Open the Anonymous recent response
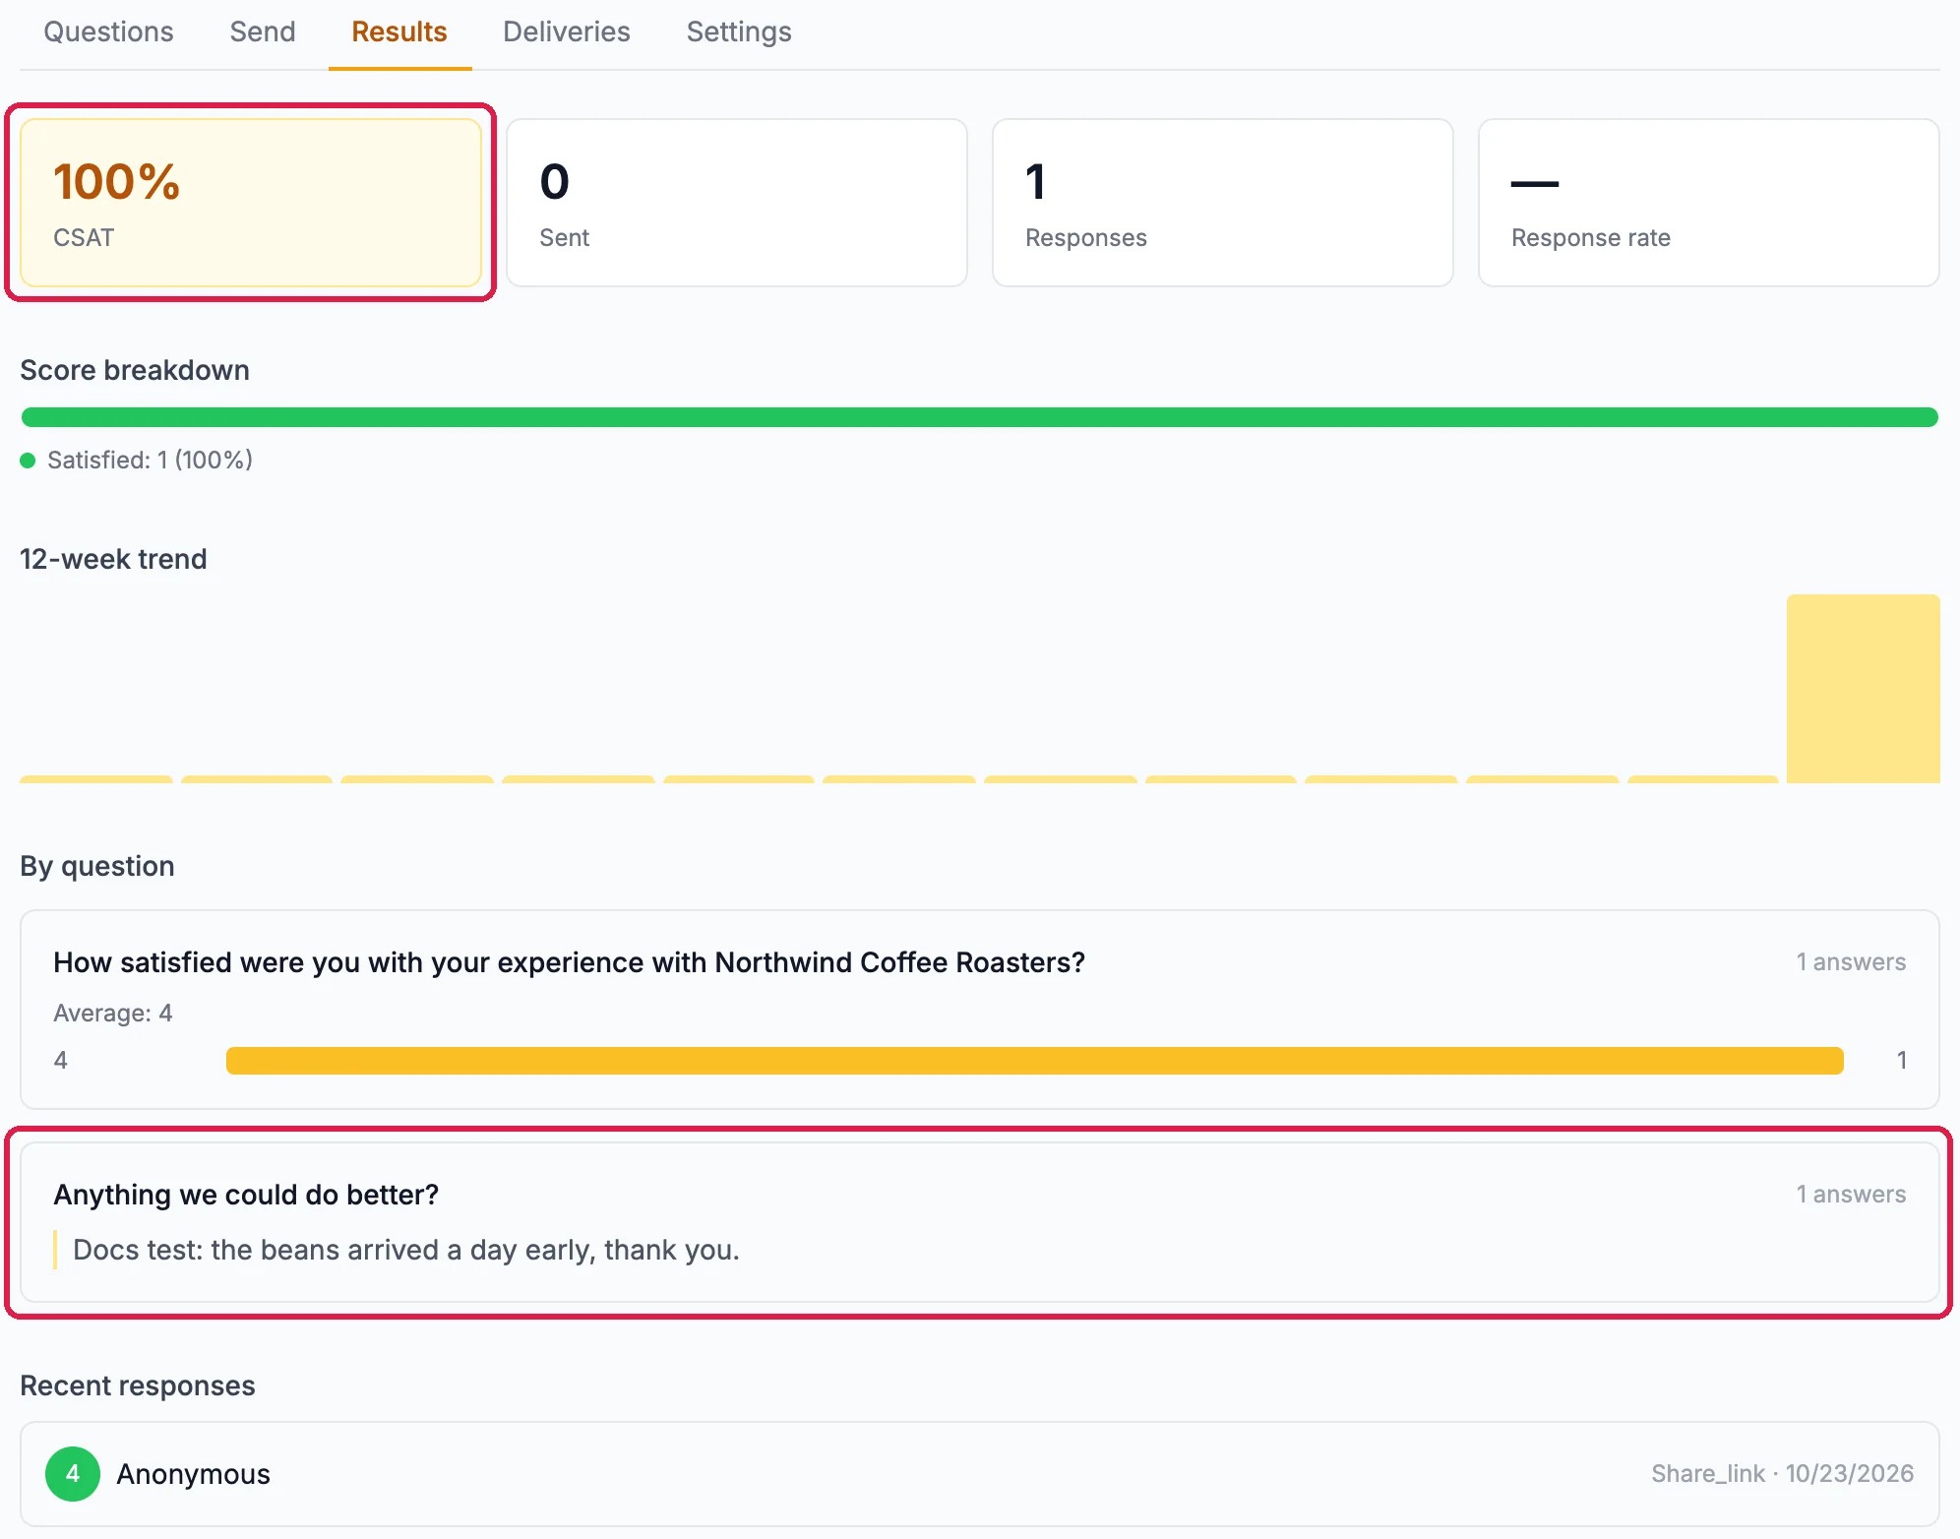 pos(980,1474)
